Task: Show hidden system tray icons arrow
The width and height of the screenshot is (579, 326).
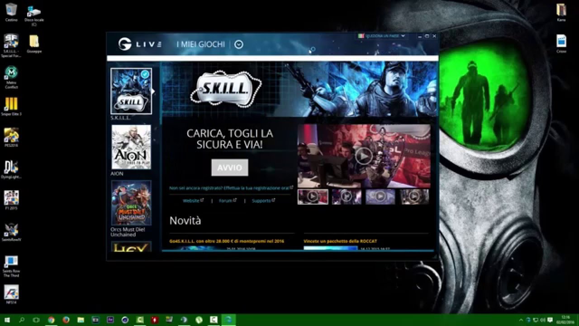Action: 521,320
